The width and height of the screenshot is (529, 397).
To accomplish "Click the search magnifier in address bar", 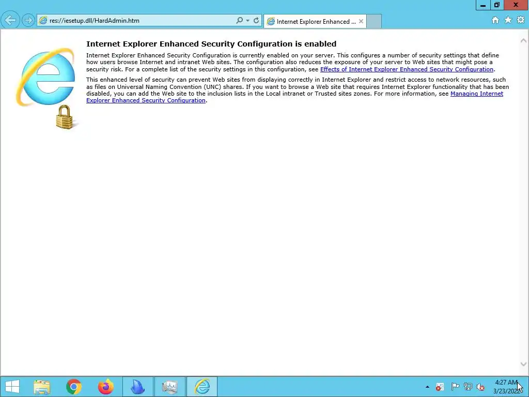I will 239,21.
